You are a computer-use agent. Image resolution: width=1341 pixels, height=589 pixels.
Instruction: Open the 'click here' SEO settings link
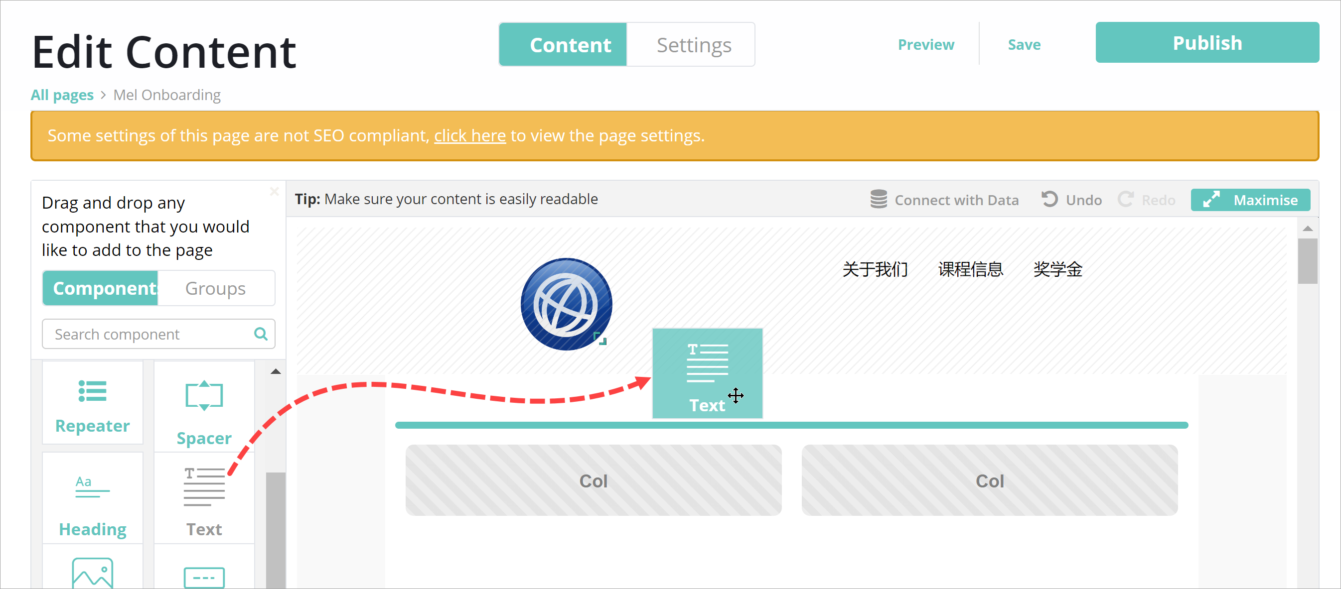(469, 136)
